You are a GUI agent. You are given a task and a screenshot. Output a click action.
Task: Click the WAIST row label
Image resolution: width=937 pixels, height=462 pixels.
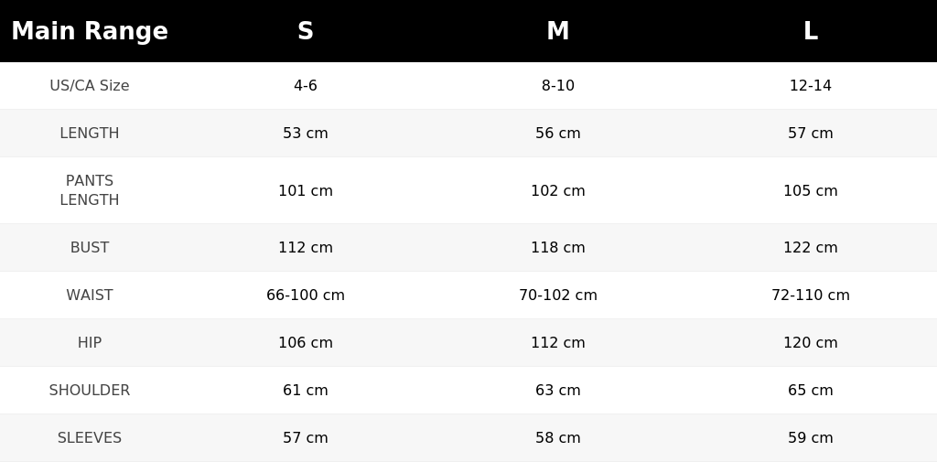[x=90, y=295]
